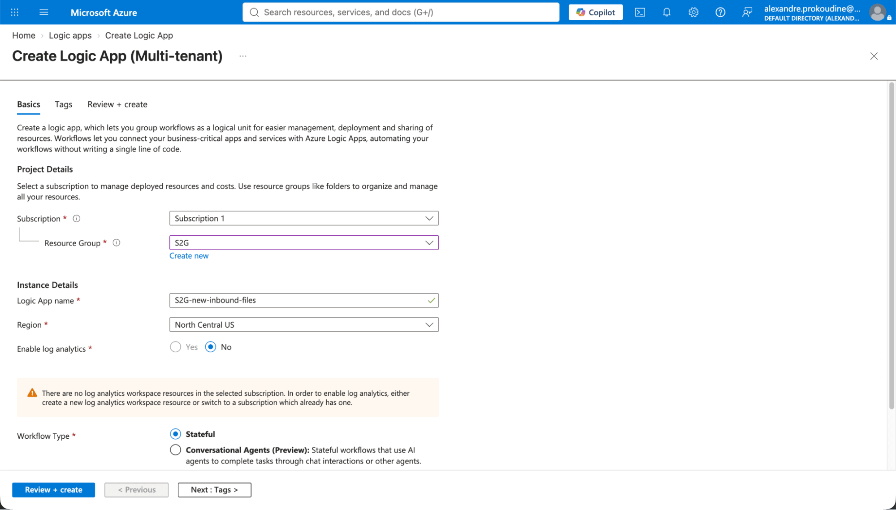Click the vertical page scrollbar
This screenshot has width=896, height=510.
point(892,245)
